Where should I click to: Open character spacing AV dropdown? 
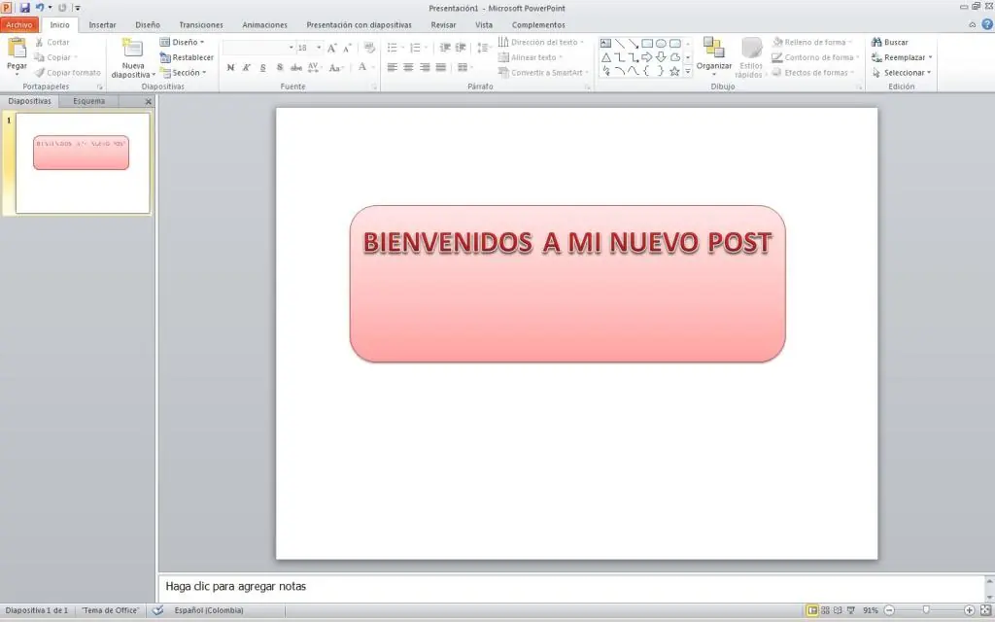click(x=314, y=67)
